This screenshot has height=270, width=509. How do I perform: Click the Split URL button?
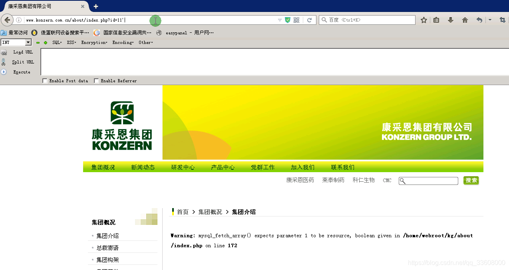tap(23, 62)
